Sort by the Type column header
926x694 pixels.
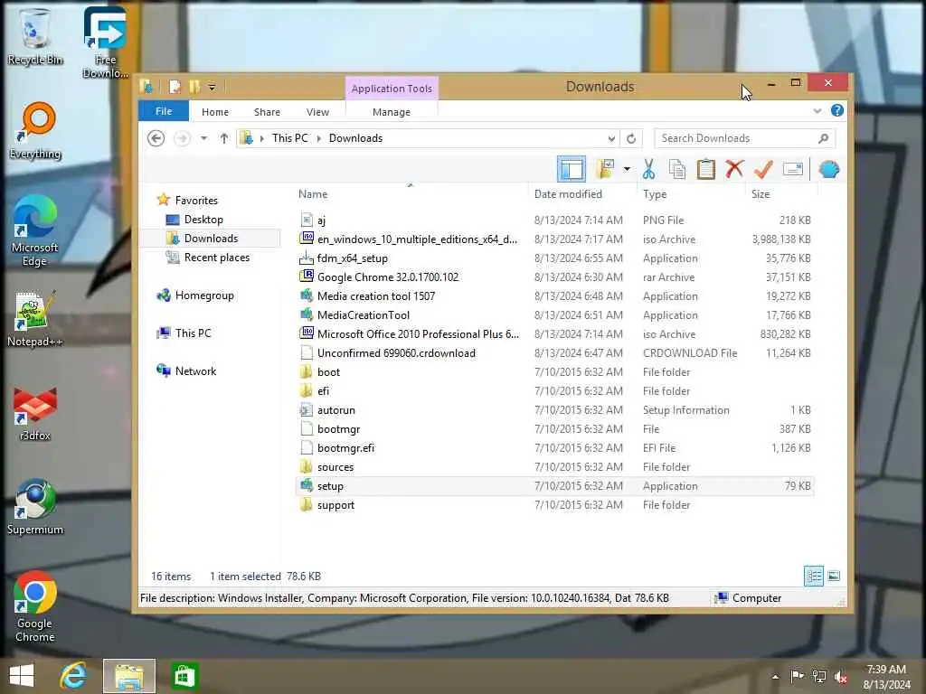tap(655, 194)
